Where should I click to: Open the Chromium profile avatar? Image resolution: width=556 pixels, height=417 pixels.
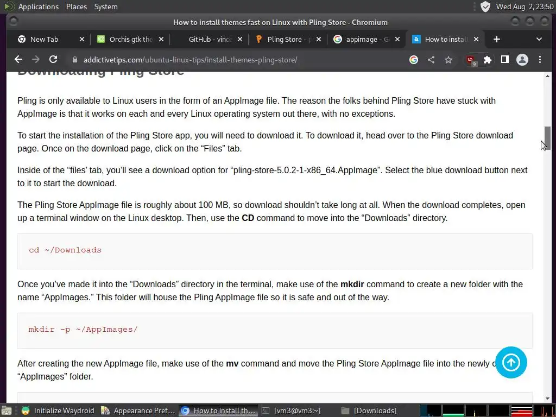tap(522, 60)
